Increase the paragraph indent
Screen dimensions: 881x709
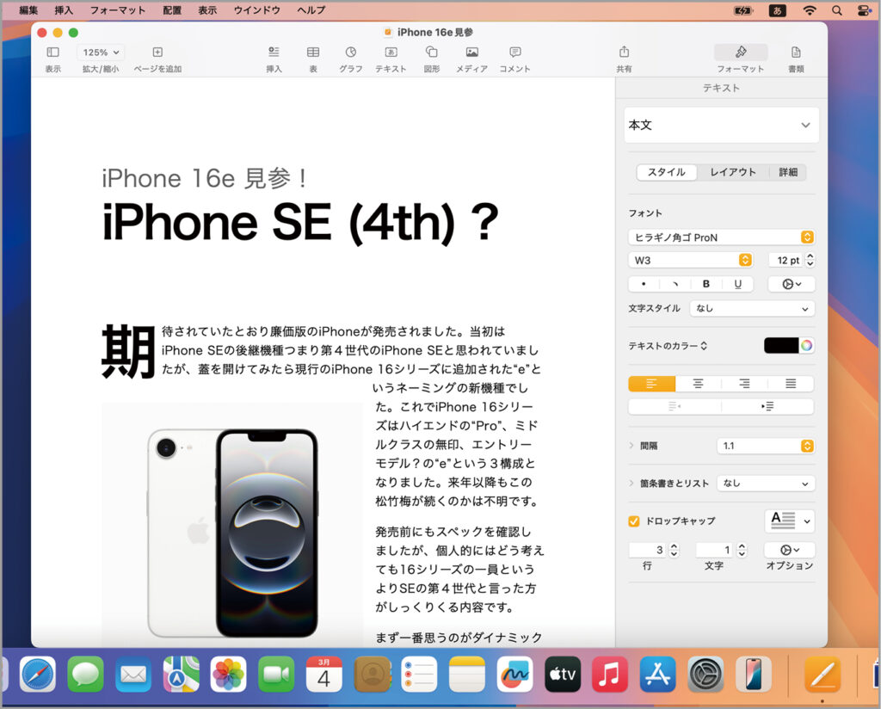tap(767, 406)
